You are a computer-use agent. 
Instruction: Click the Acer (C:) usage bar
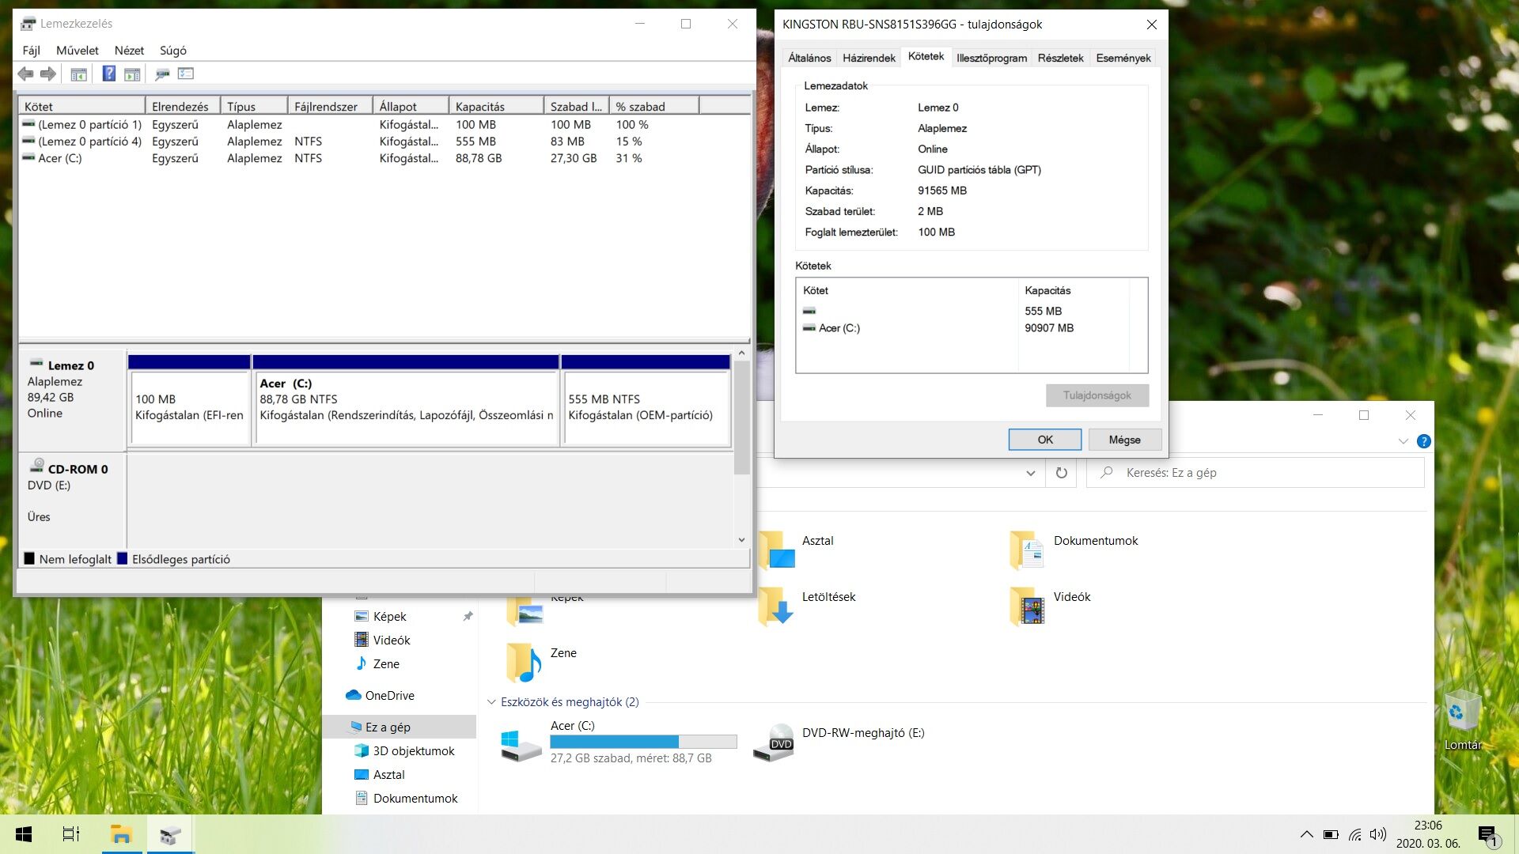click(643, 742)
